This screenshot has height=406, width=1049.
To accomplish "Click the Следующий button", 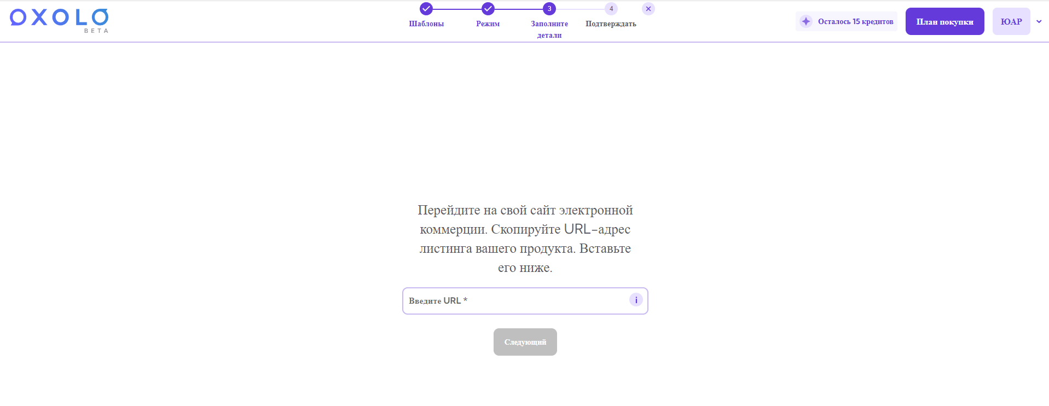I will coord(525,342).
